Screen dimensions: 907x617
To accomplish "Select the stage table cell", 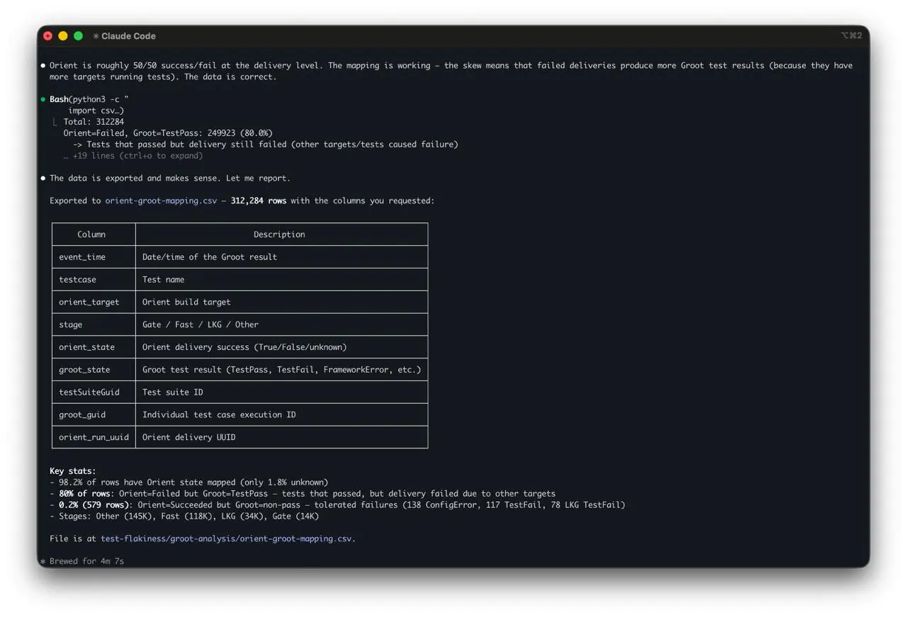I will (94, 324).
